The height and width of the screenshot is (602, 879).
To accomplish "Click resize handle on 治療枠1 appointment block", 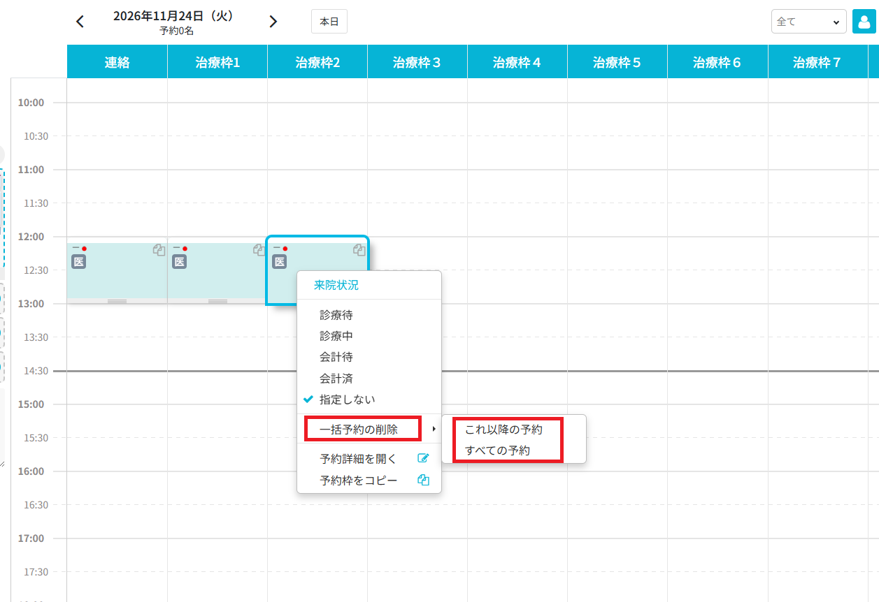I will click(x=217, y=301).
